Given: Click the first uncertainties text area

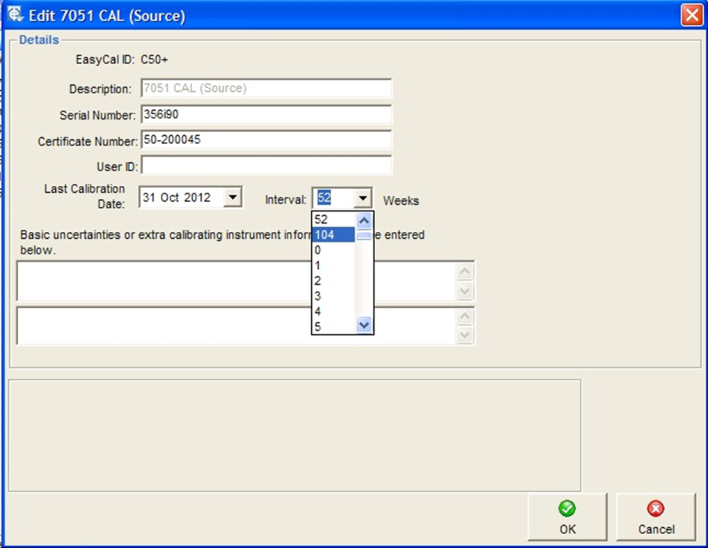Looking at the screenshot, I should click(x=160, y=281).
